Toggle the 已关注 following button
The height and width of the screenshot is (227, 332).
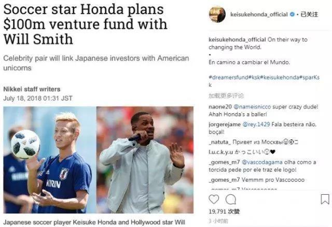pyautogui.click(x=309, y=15)
